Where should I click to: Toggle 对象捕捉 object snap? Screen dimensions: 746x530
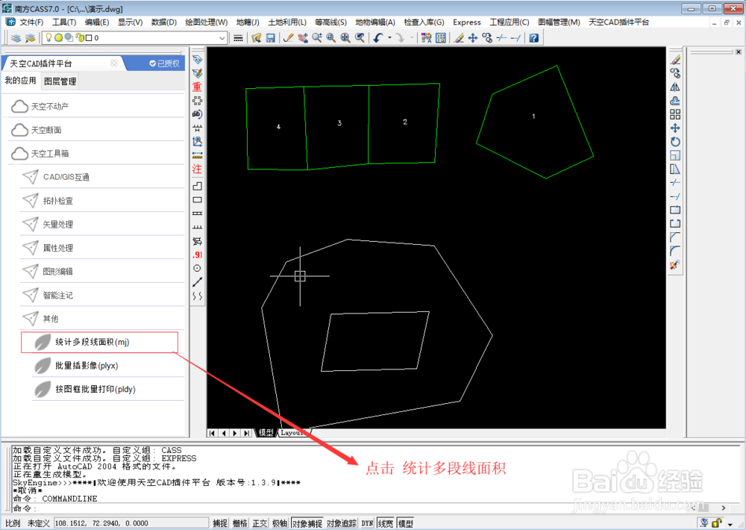click(307, 523)
